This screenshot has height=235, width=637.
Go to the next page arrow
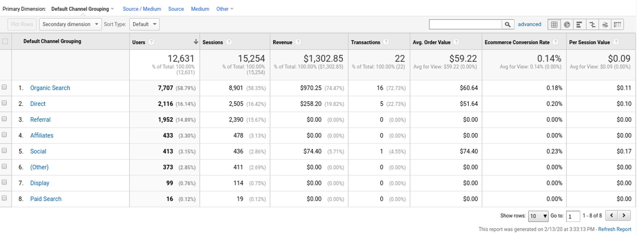pyautogui.click(x=624, y=215)
